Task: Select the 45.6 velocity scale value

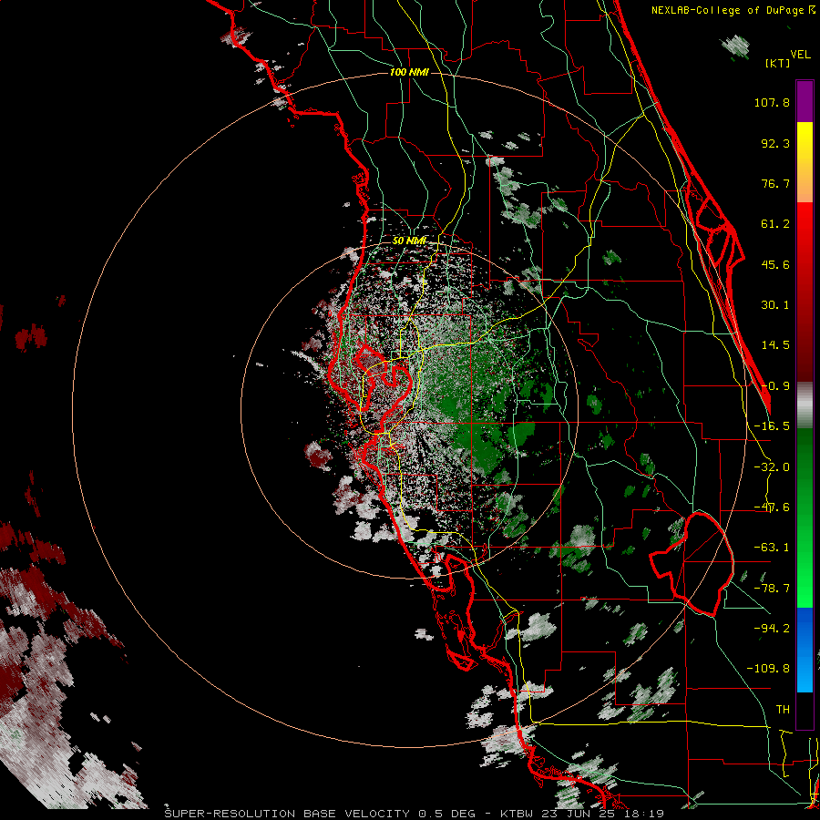Action: click(x=775, y=264)
